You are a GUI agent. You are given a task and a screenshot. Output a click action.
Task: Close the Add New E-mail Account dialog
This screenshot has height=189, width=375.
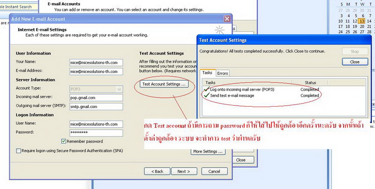click(227, 19)
